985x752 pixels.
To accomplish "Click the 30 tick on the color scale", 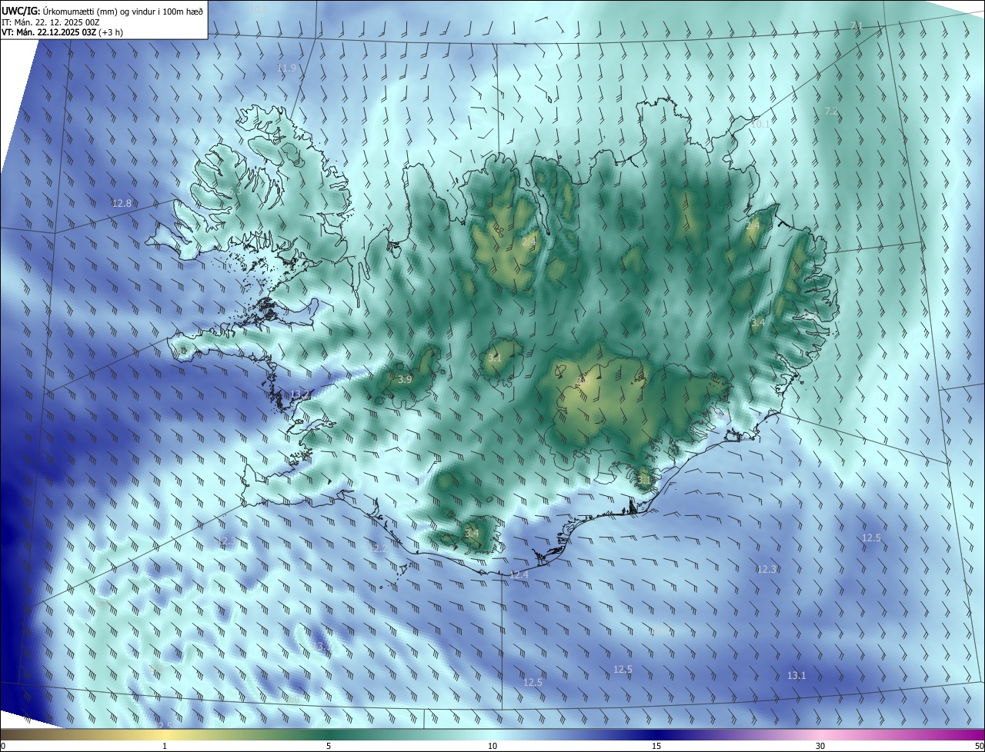I will click(820, 746).
